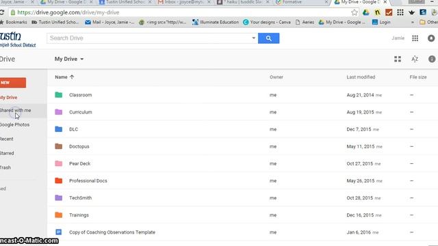Click the blue S extension icon
The height and width of the screenshot is (246, 438).
[x=423, y=12]
